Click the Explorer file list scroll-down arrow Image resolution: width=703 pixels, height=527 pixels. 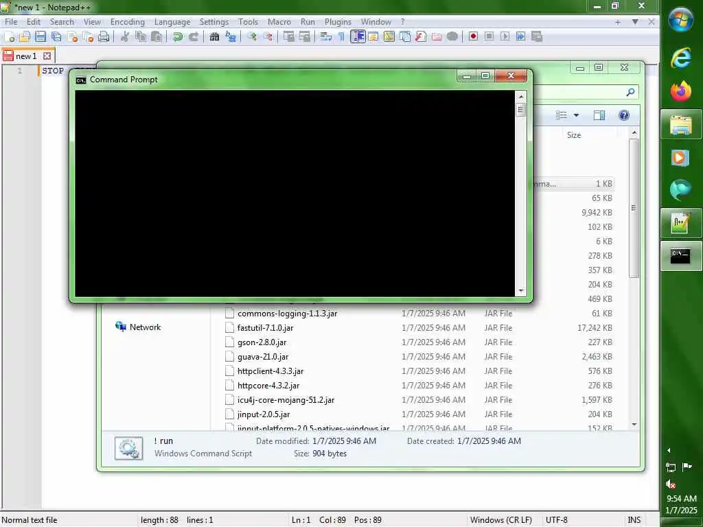point(634,424)
